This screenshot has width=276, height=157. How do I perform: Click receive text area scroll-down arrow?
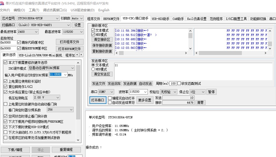[x=190, y=49]
